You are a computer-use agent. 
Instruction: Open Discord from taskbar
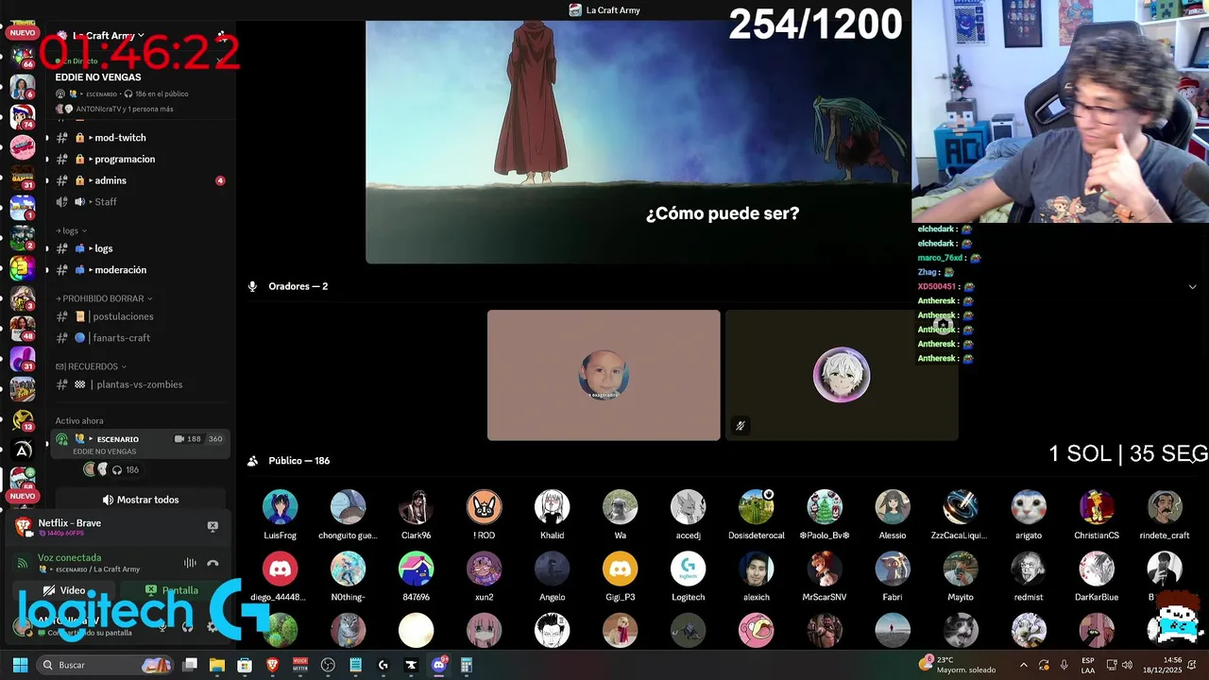tap(438, 665)
